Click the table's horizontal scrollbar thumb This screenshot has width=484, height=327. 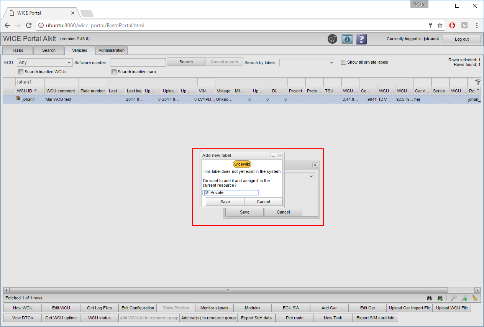coord(228,290)
